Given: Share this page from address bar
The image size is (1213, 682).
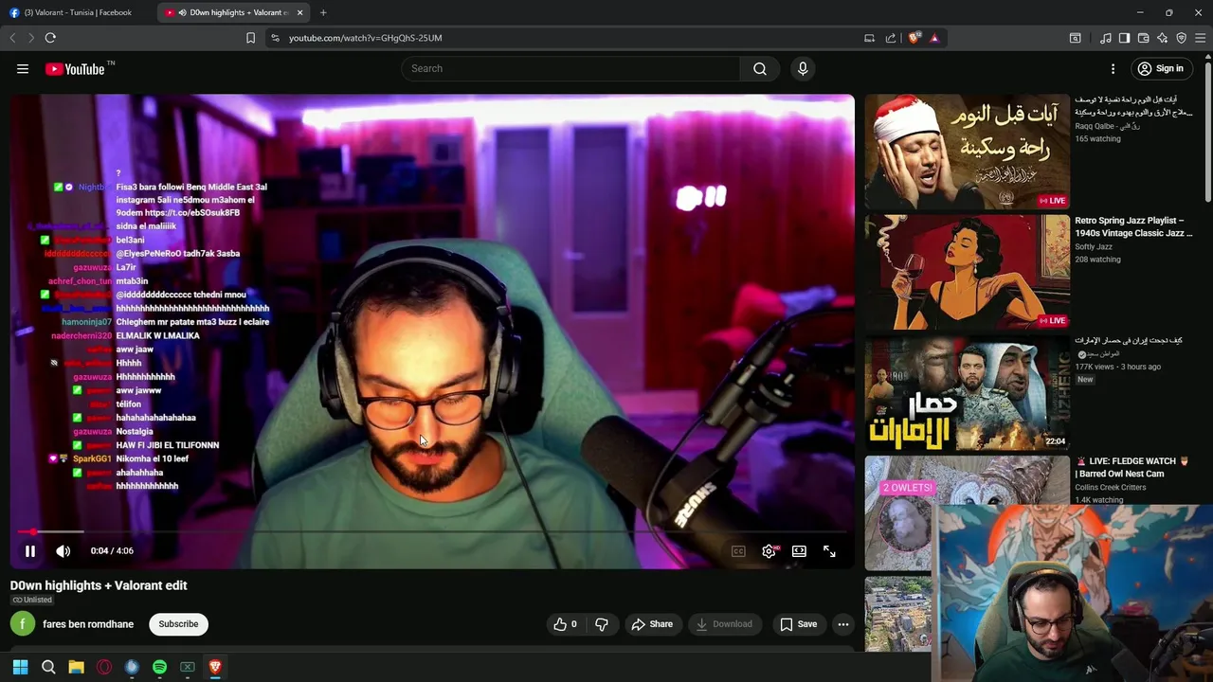Looking at the screenshot, I should click(891, 38).
